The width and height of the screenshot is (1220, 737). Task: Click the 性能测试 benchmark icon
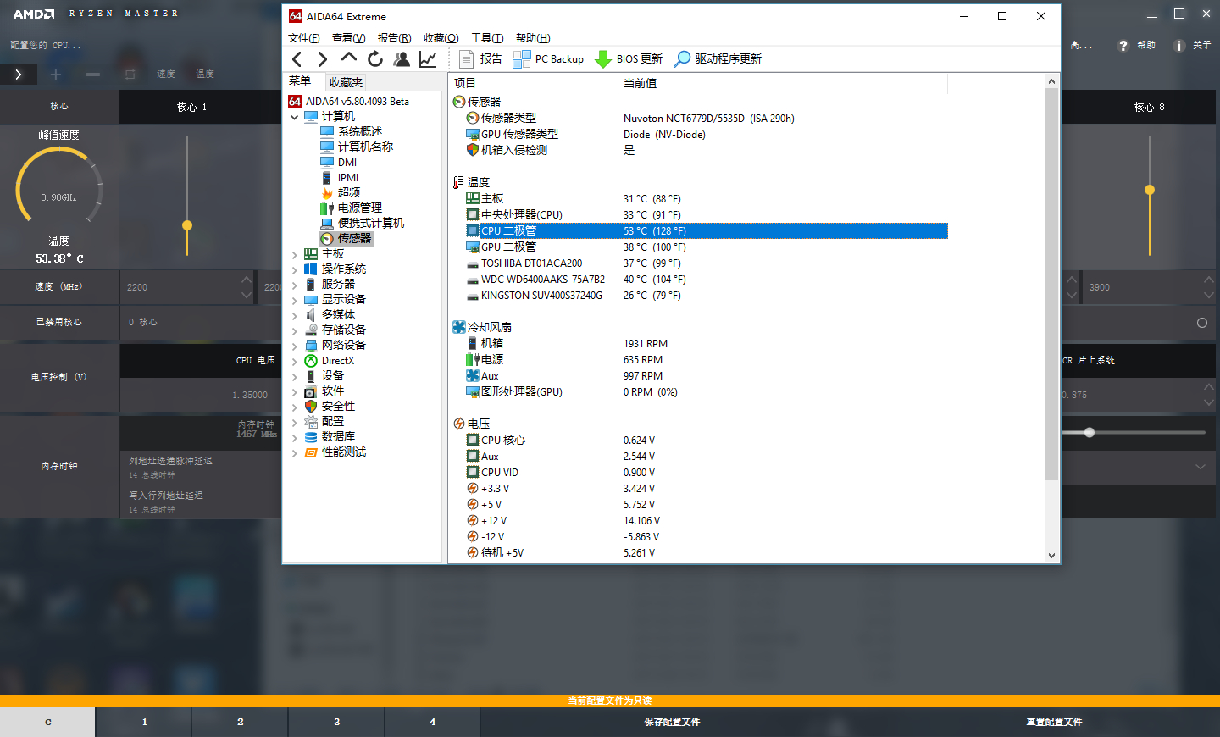pyautogui.click(x=311, y=452)
